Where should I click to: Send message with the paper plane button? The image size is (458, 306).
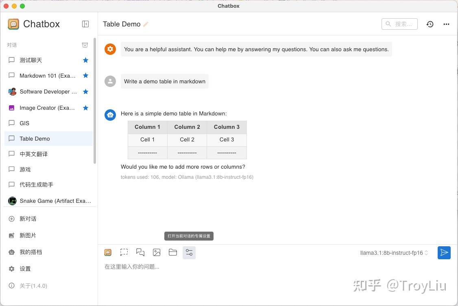point(444,252)
